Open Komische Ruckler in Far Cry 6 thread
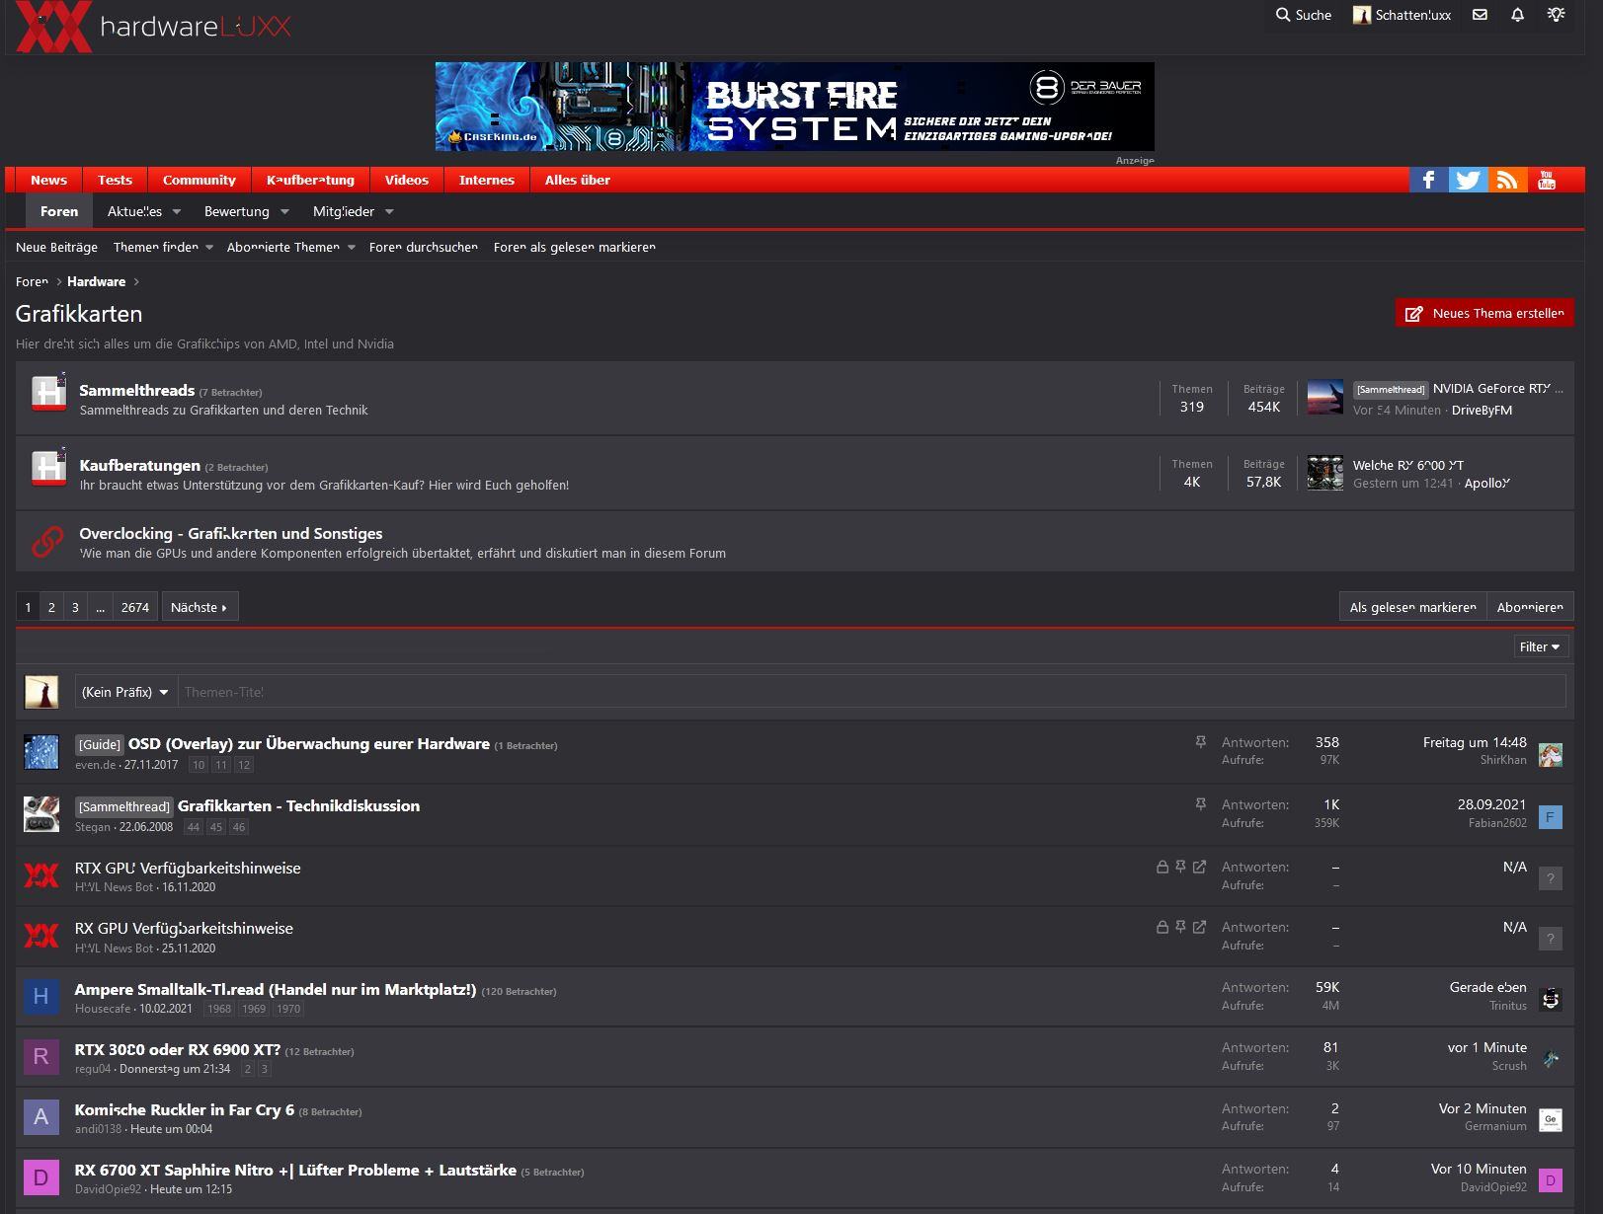The width and height of the screenshot is (1603, 1214). pyautogui.click(x=185, y=1109)
